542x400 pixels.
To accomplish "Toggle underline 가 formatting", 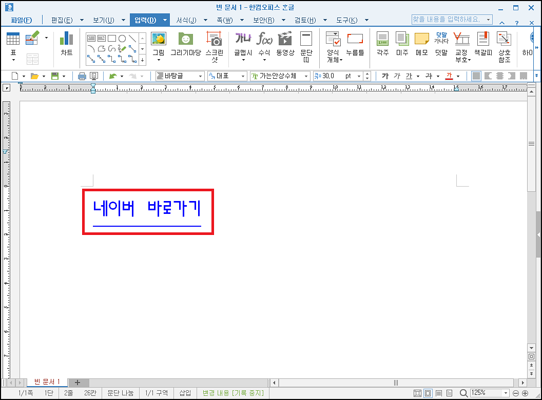I will click(409, 76).
